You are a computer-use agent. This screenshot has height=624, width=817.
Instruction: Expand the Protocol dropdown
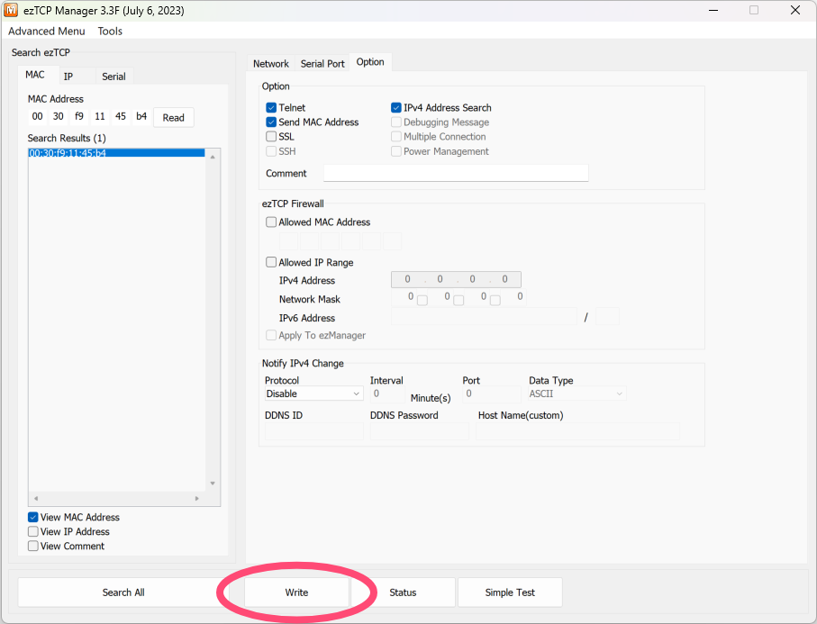pyautogui.click(x=313, y=393)
